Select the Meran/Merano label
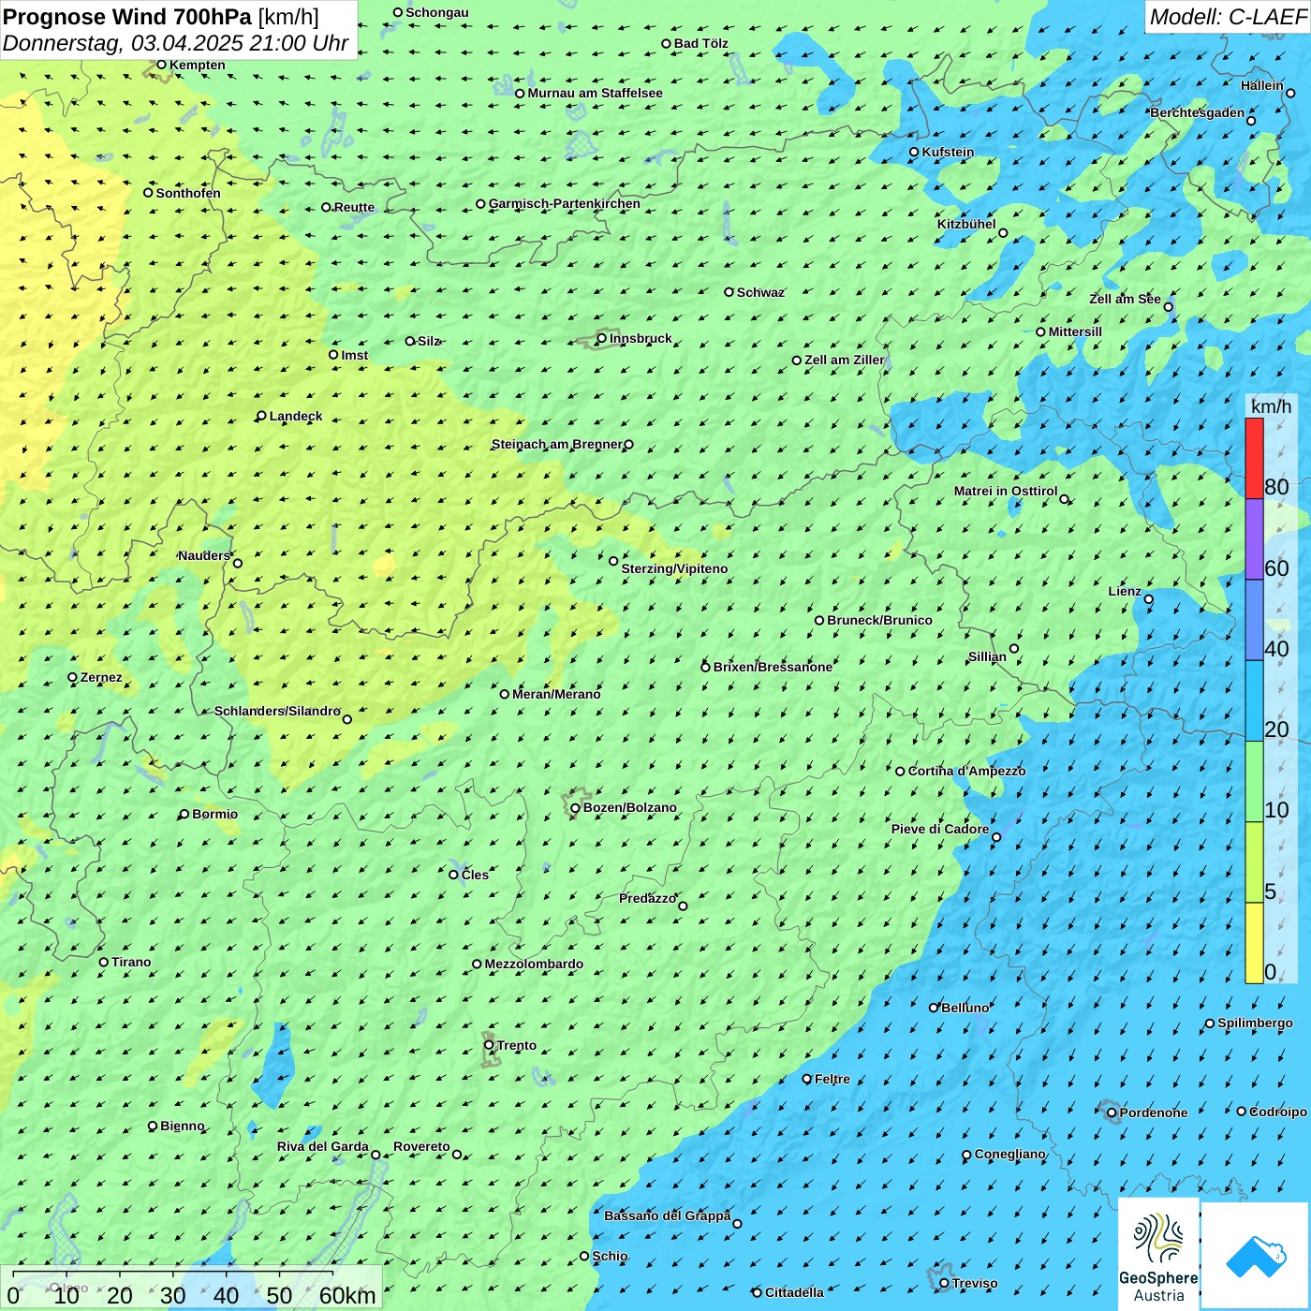The image size is (1311, 1311). (x=556, y=694)
